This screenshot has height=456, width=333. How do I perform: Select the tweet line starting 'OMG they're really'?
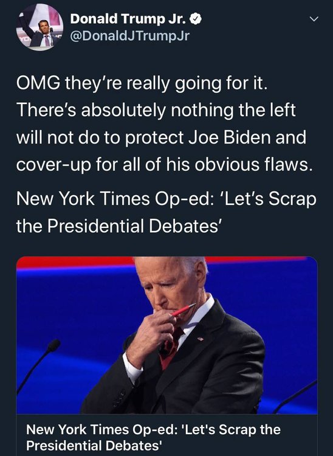142,84
